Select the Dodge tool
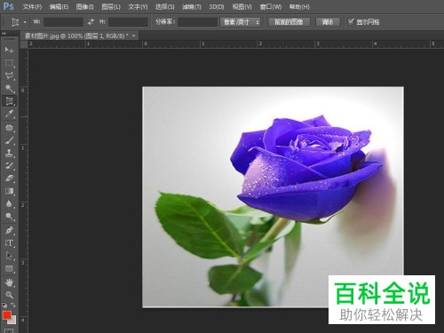This screenshot has height=333, width=444. 9,217
